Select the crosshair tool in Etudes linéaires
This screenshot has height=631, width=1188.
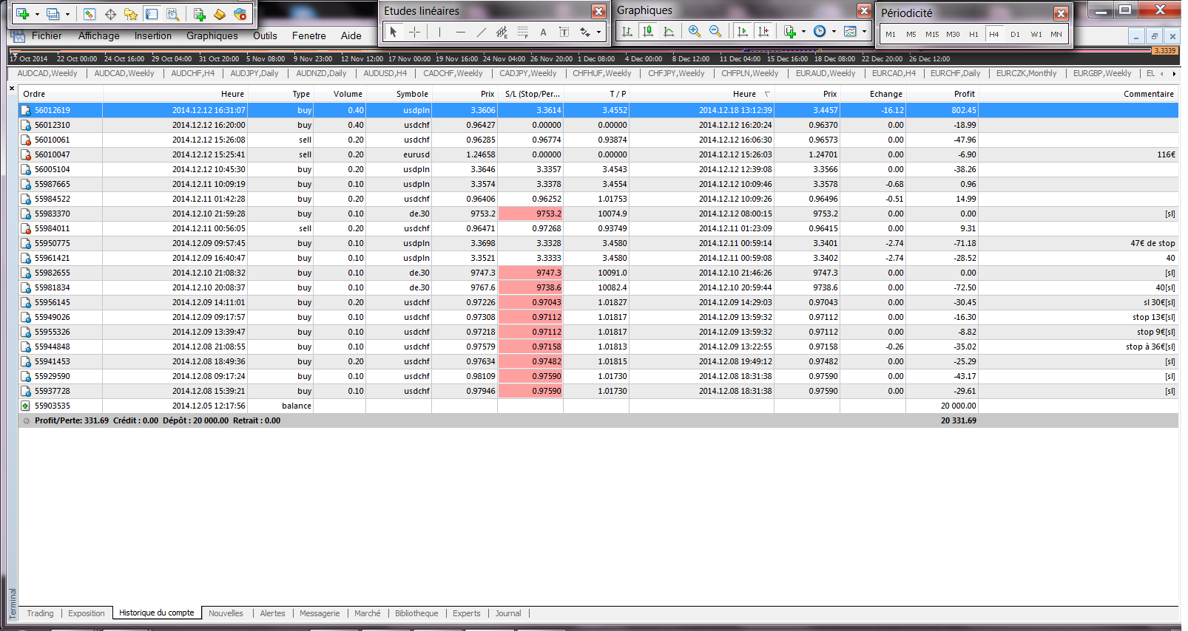(414, 32)
